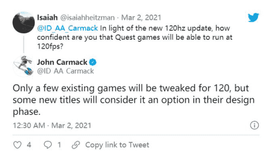The height and width of the screenshot is (158, 267).
Task: Open the @isaiahheitzman handle
Action: pyautogui.click(x=88, y=18)
